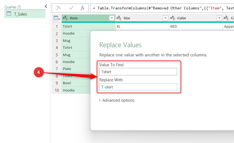Click the Queries [1] pane heading
Viewport: 234px width, 143px height.
[x=13, y=7]
